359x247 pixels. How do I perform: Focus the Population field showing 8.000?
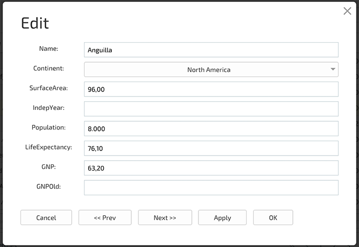pos(211,129)
